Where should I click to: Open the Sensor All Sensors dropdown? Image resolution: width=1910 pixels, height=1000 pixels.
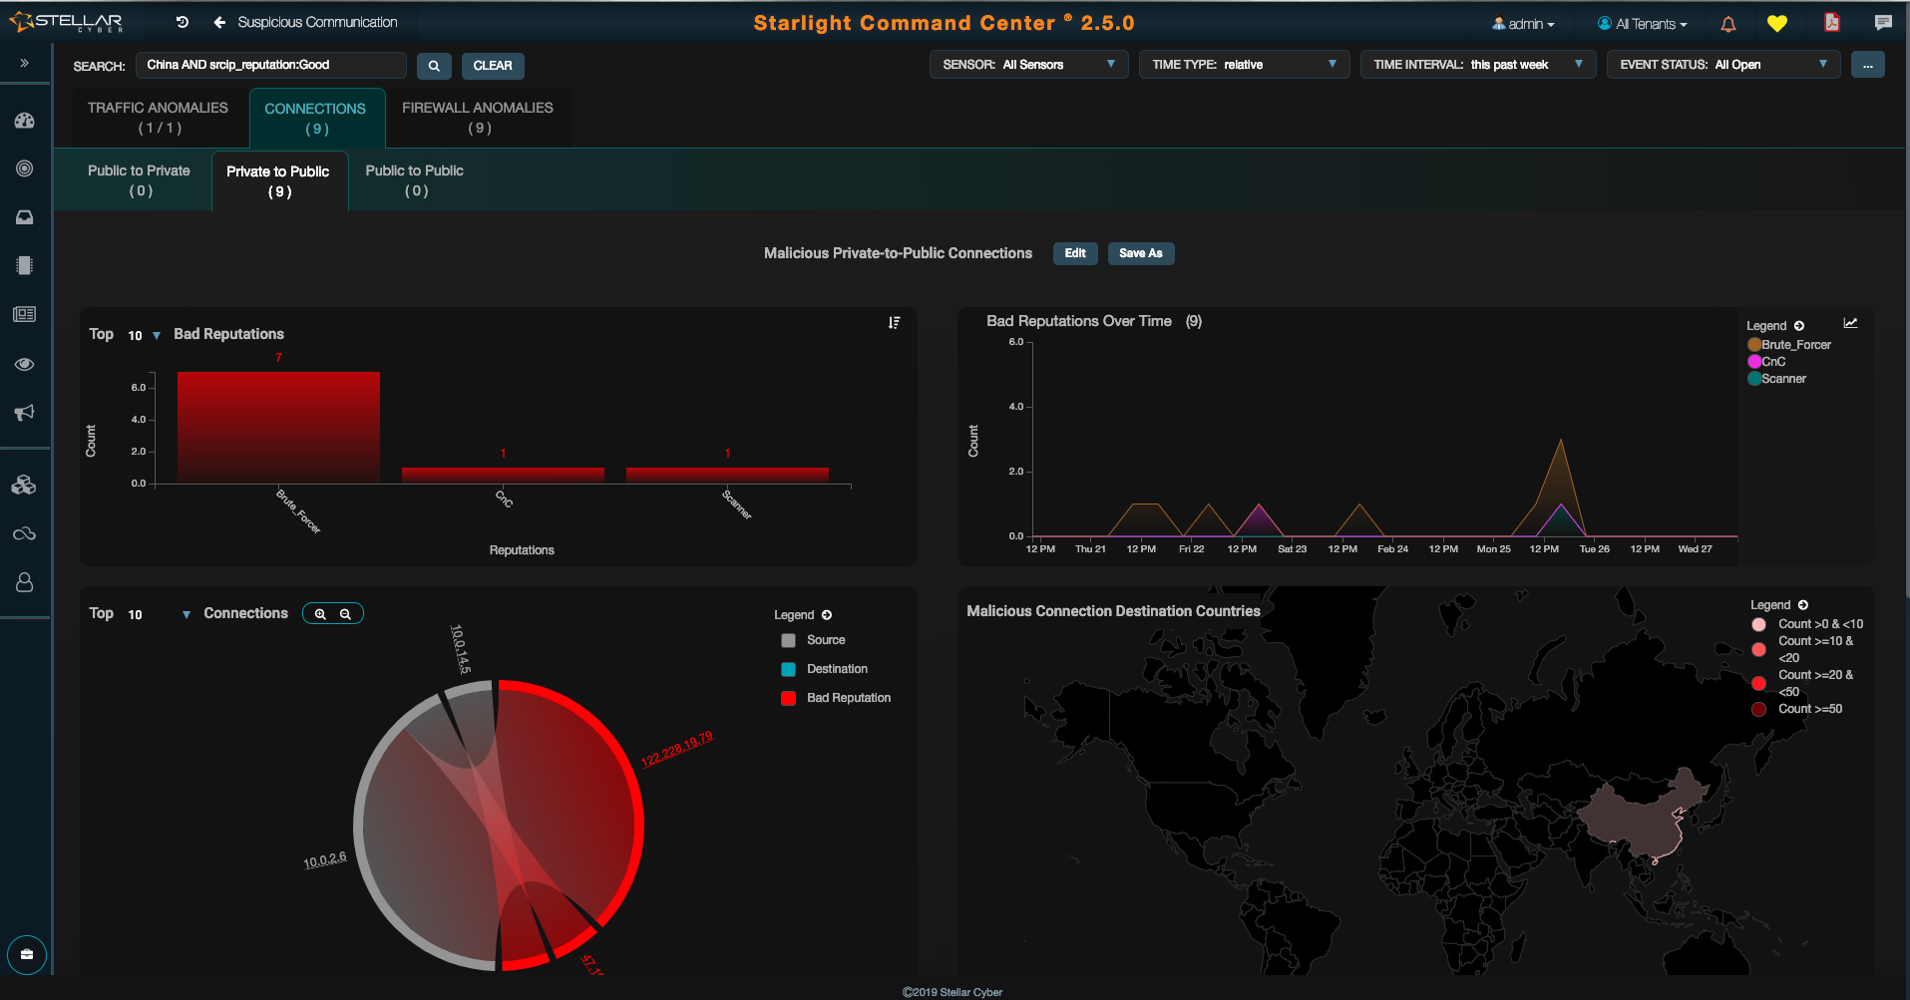1029,65
